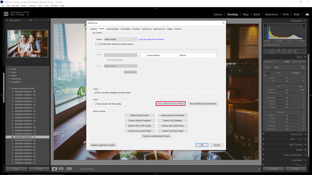Select Black & White treatment
The width and height of the screenshot is (312, 175).
(299, 62)
